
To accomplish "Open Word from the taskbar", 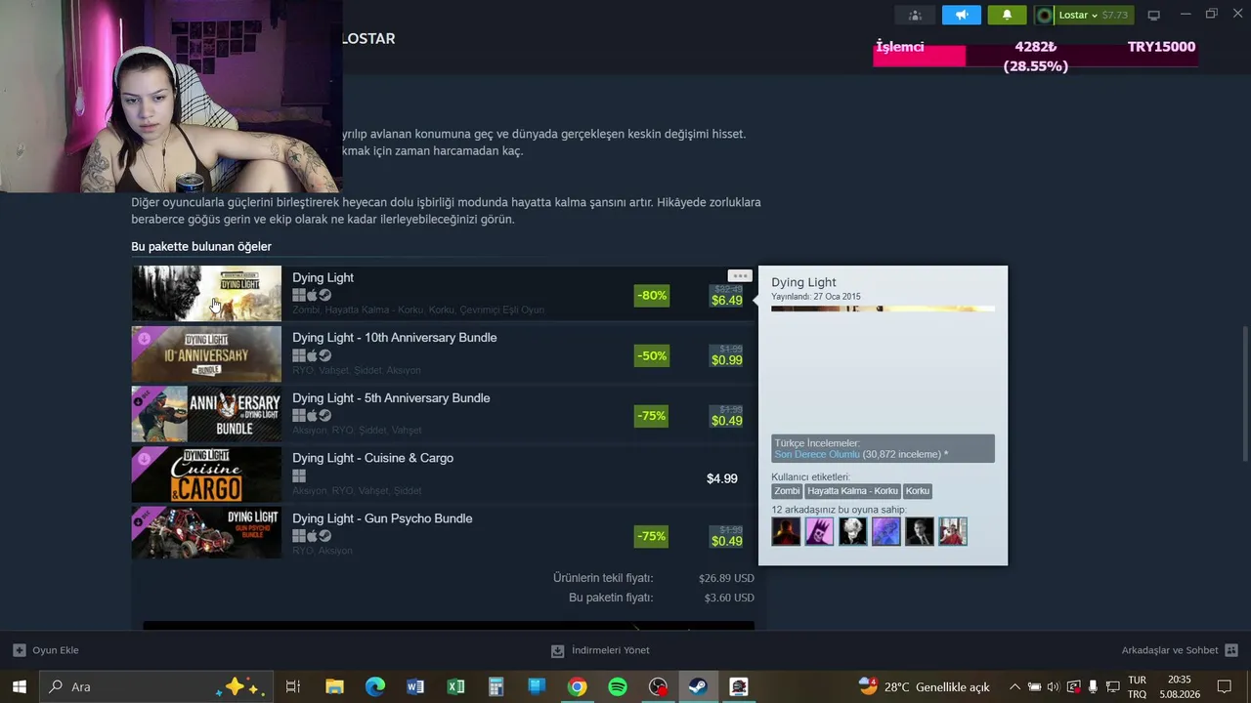I will coord(415,686).
